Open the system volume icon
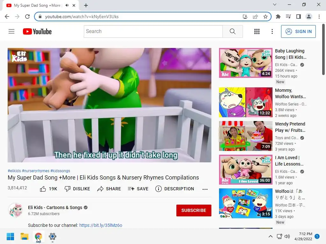 (x=287, y=236)
